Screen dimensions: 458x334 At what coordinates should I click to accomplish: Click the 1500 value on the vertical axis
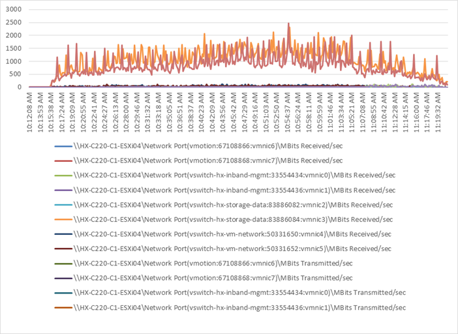(x=14, y=48)
